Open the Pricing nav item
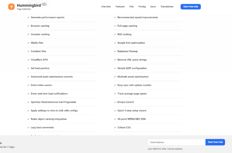This screenshot has height=153, width=232. click(142, 7)
